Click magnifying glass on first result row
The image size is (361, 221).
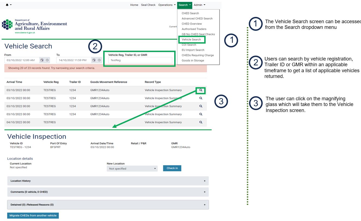point(201,90)
